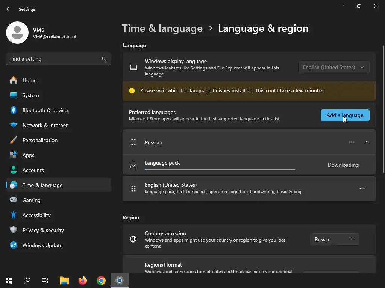Image resolution: width=385 pixels, height=288 pixels.
Task: Open the Windows Start menu
Action: point(9,280)
